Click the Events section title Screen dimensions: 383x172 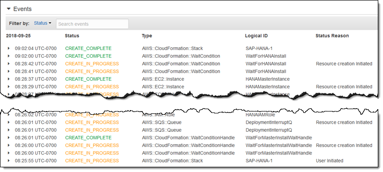[x=22, y=9]
